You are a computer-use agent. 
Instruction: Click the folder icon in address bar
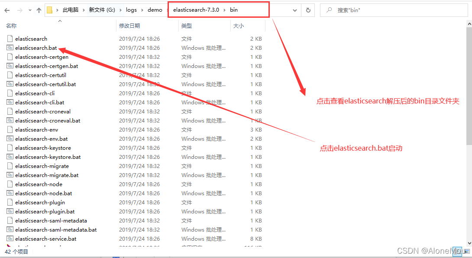[x=50, y=10]
